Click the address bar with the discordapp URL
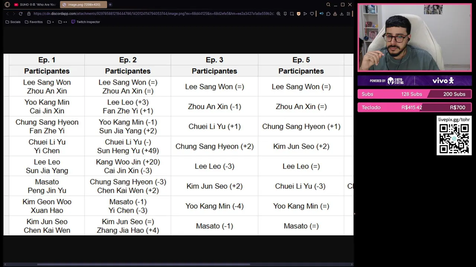 pyautogui.click(x=153, y=14)
